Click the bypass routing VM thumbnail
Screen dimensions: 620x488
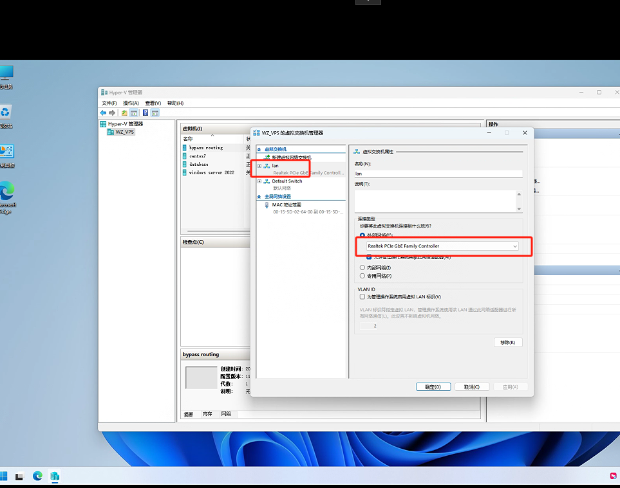(202, 378)
